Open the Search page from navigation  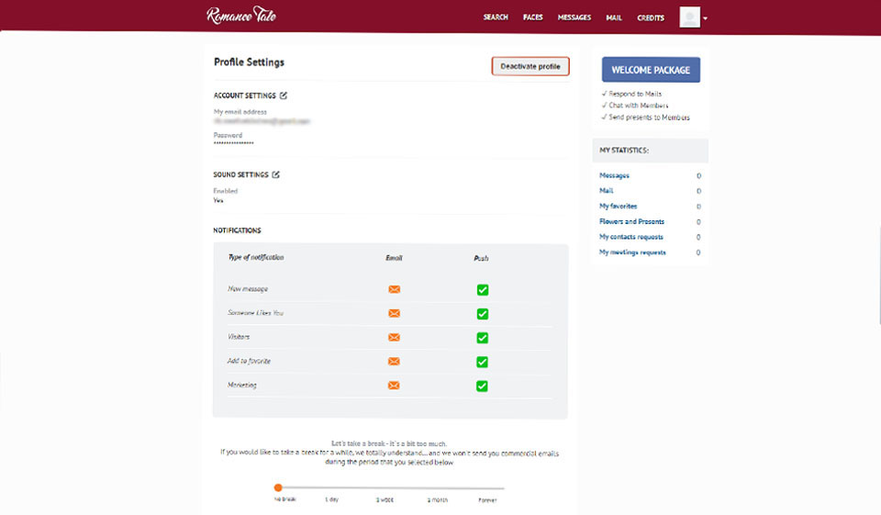click(496, 17)
